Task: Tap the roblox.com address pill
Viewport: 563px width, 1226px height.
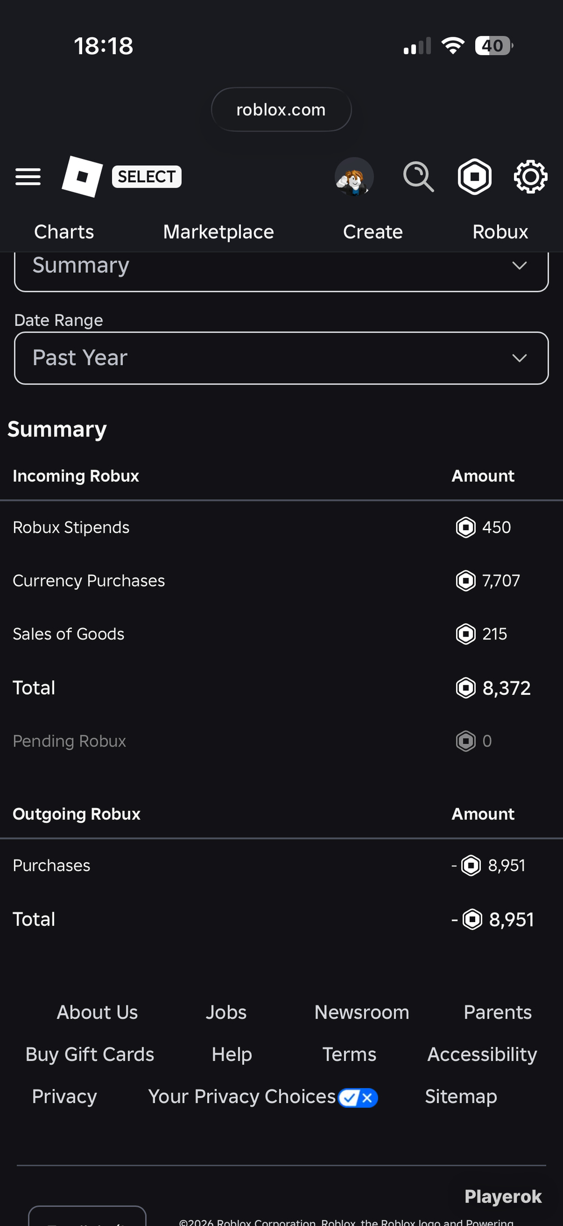Action: coord(281,109)
